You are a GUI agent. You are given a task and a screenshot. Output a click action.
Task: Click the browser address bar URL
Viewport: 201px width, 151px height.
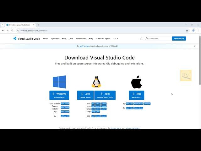click(34, 31)
